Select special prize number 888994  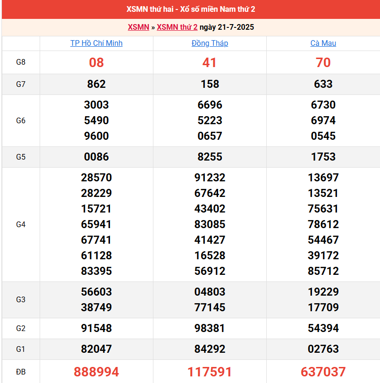[x=96, y=372]
